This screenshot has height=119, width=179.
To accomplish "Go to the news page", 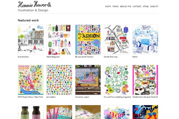I will [115, 6].
